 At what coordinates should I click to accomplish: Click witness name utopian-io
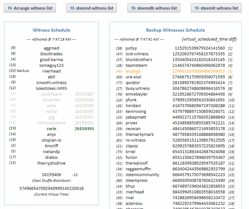(x=51, y=140)
